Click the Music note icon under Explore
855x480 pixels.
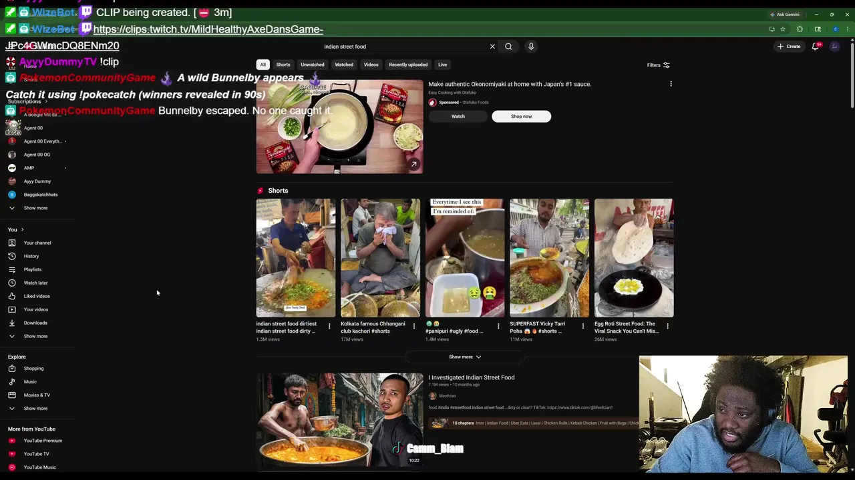12,381
